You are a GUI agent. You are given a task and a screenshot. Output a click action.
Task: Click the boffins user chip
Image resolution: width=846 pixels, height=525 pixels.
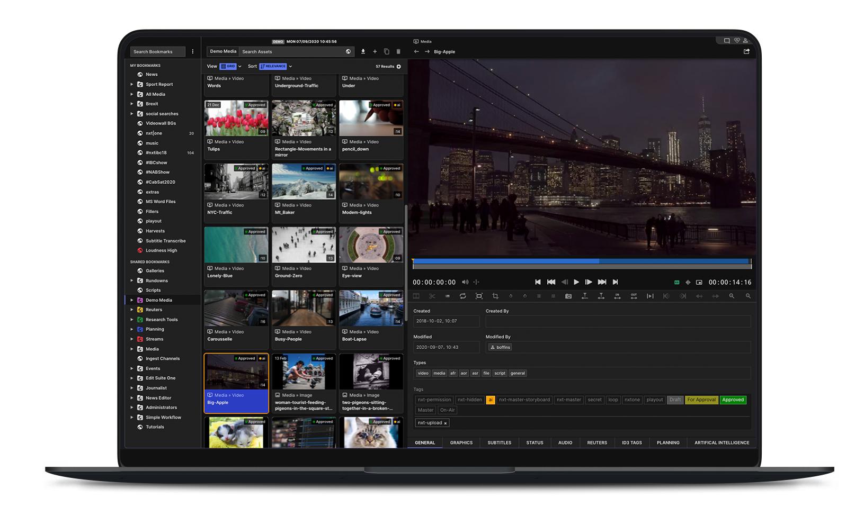[501, 347]
